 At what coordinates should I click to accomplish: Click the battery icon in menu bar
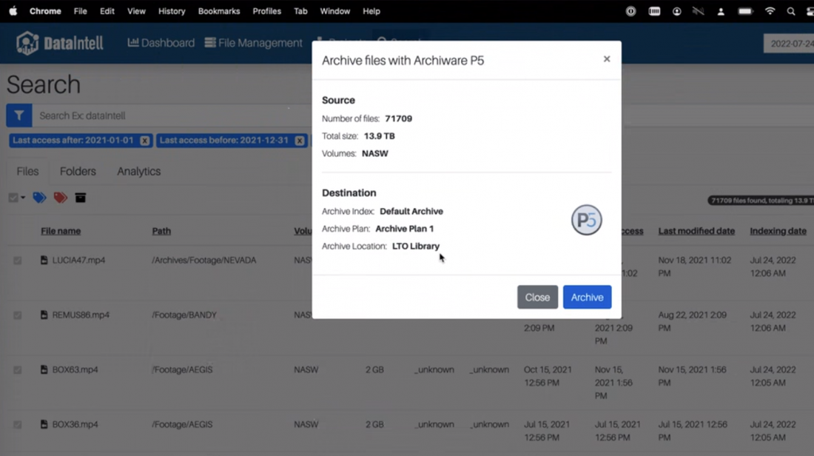click(745, 11)
